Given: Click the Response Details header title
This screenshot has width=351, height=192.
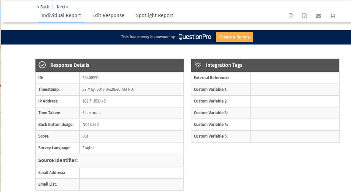Looking at the screenshot, I should click(70, 65).
